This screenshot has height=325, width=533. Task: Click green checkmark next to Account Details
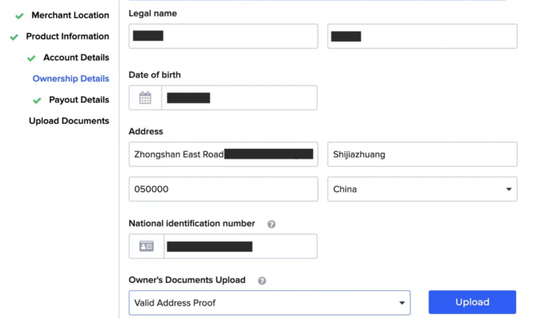tap(31, 58)
